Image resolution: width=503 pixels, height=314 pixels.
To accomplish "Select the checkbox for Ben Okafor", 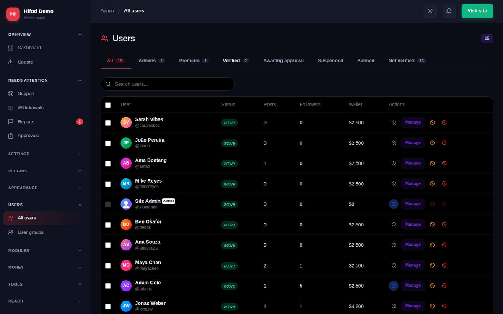I will pos(108,225).
